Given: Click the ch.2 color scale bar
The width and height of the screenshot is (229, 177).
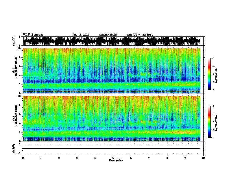Looking at the screenshot, I should click(x=209, y=122).
